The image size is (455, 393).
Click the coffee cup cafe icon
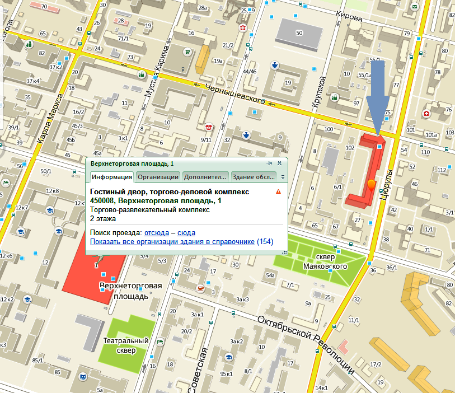pos(200,288)
